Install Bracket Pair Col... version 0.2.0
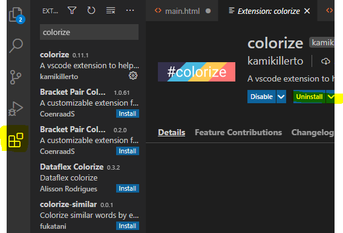This screenshot has width=343, height=233. point(128,151)
